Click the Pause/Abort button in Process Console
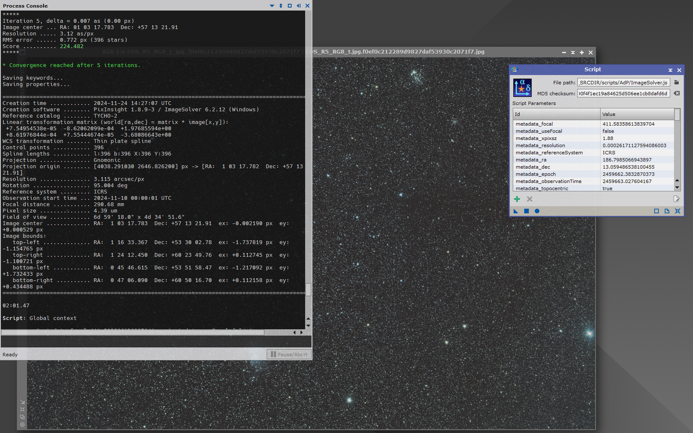 [x=289, y=354]
